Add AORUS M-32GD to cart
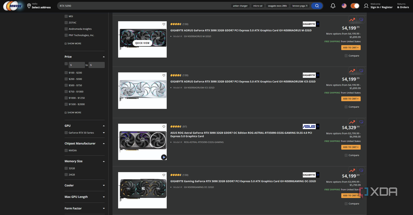The height and width of the screenshot is (215, 413). [351, 48]
